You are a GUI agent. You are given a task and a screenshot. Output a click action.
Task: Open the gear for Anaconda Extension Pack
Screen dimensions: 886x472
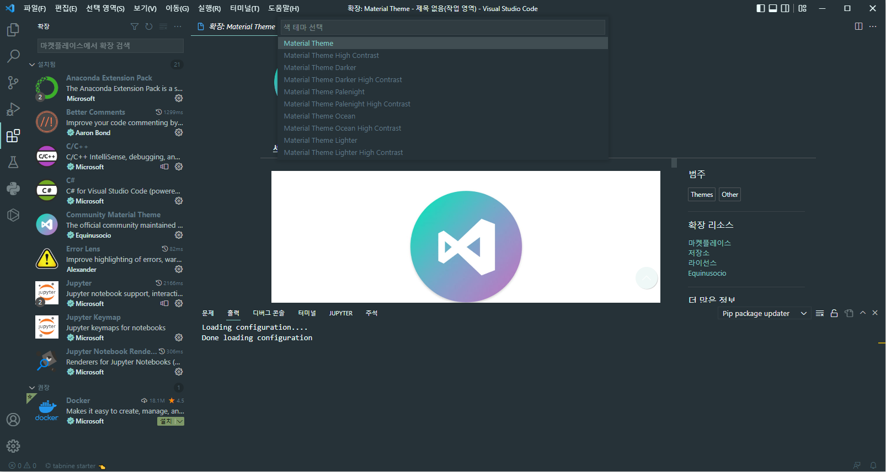coord(179,98)
